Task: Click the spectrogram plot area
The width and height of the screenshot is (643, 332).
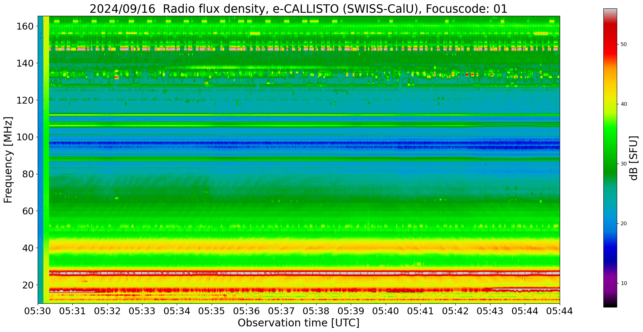Action: (299, 160)
